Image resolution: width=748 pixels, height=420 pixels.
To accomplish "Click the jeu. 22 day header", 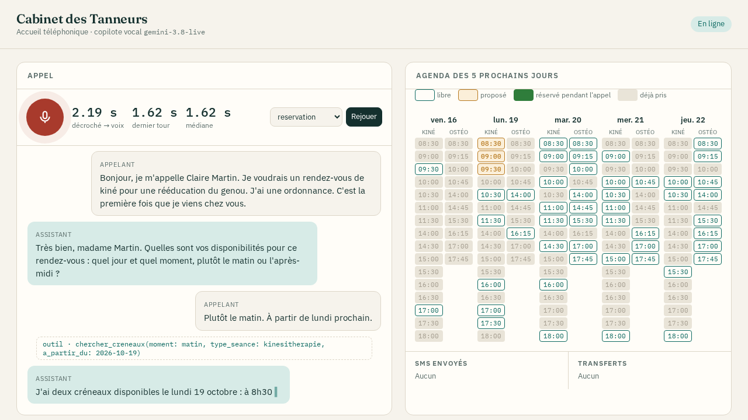I will 692,120.
